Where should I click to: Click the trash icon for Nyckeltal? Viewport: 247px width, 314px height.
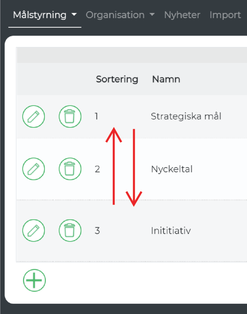[70, 169]
